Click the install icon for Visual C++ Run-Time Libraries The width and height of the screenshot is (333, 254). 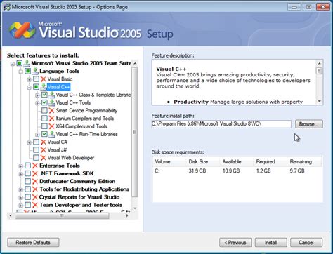[52, 134]
